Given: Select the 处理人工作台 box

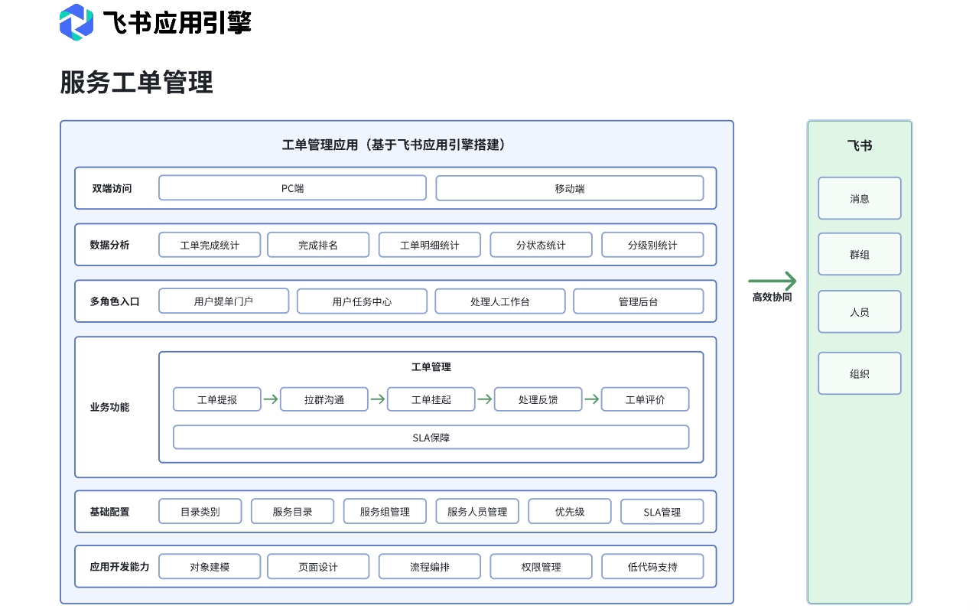Looking at the screenshot, I should tap(500, 301).
